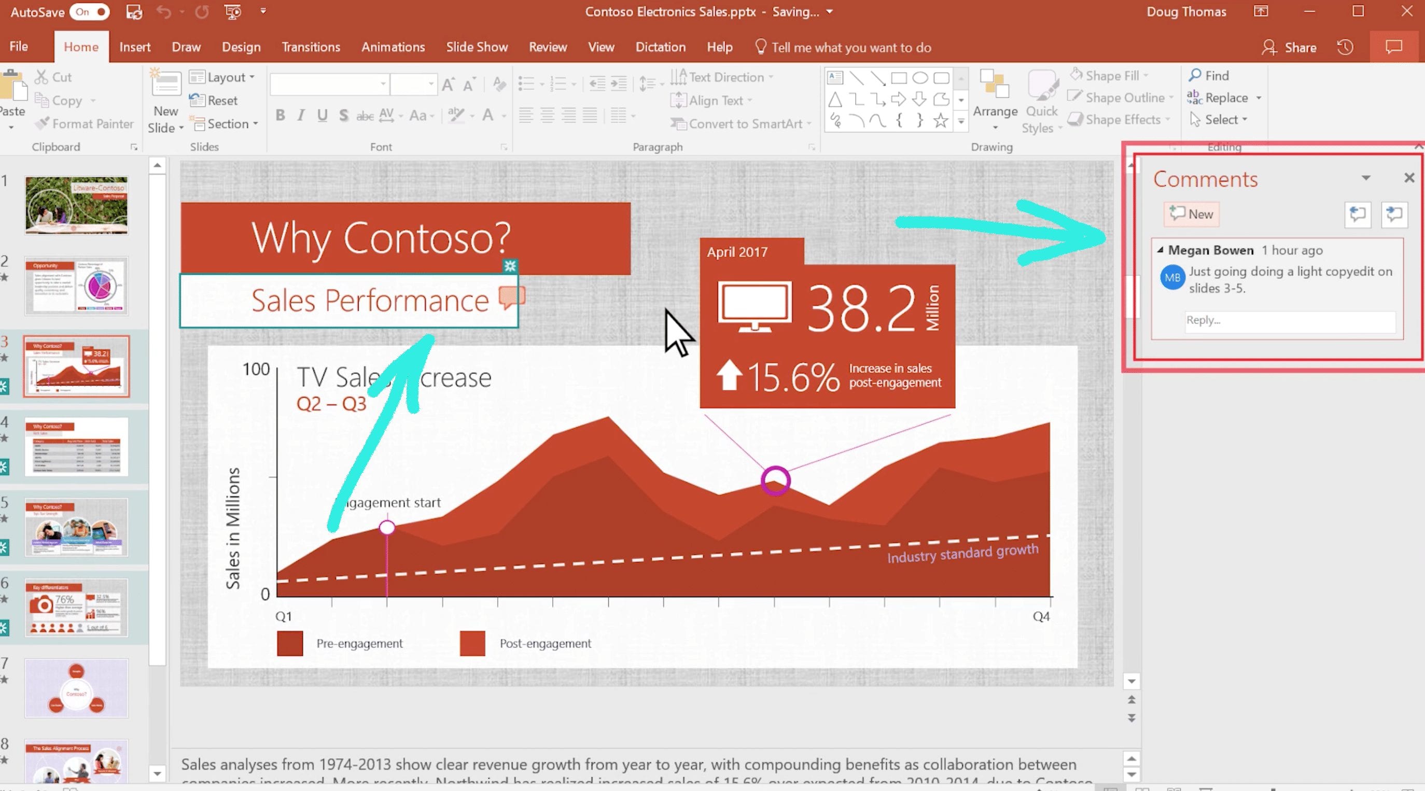Viewport: 1425px width, 791px height.
Task: Click the Undo arrow icon
Action: [x=164, y=11]
